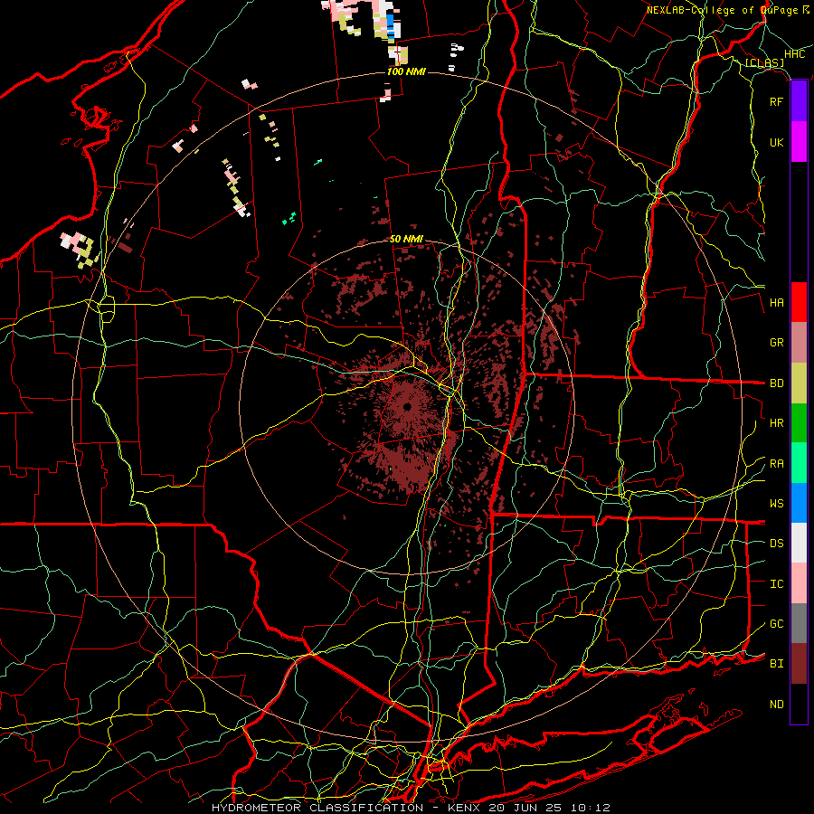The width and height of the screenshot is (814, 814).
Task: Click the BD legend label
Action: [776, 383]
